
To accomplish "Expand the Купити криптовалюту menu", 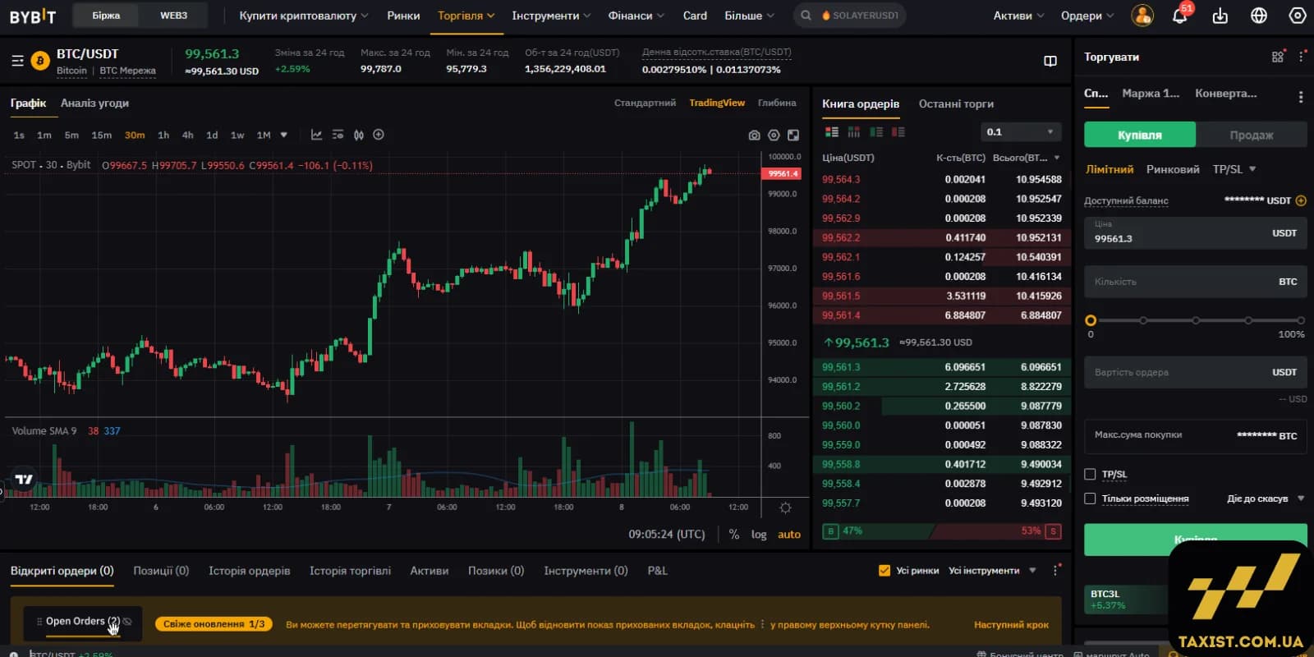I will coord(304,16).
